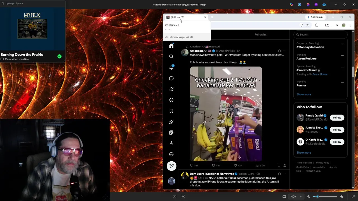Zoom out with minus magnifier in Photos
This screenshot has height=201, width=358.
(x=308, y=197)
